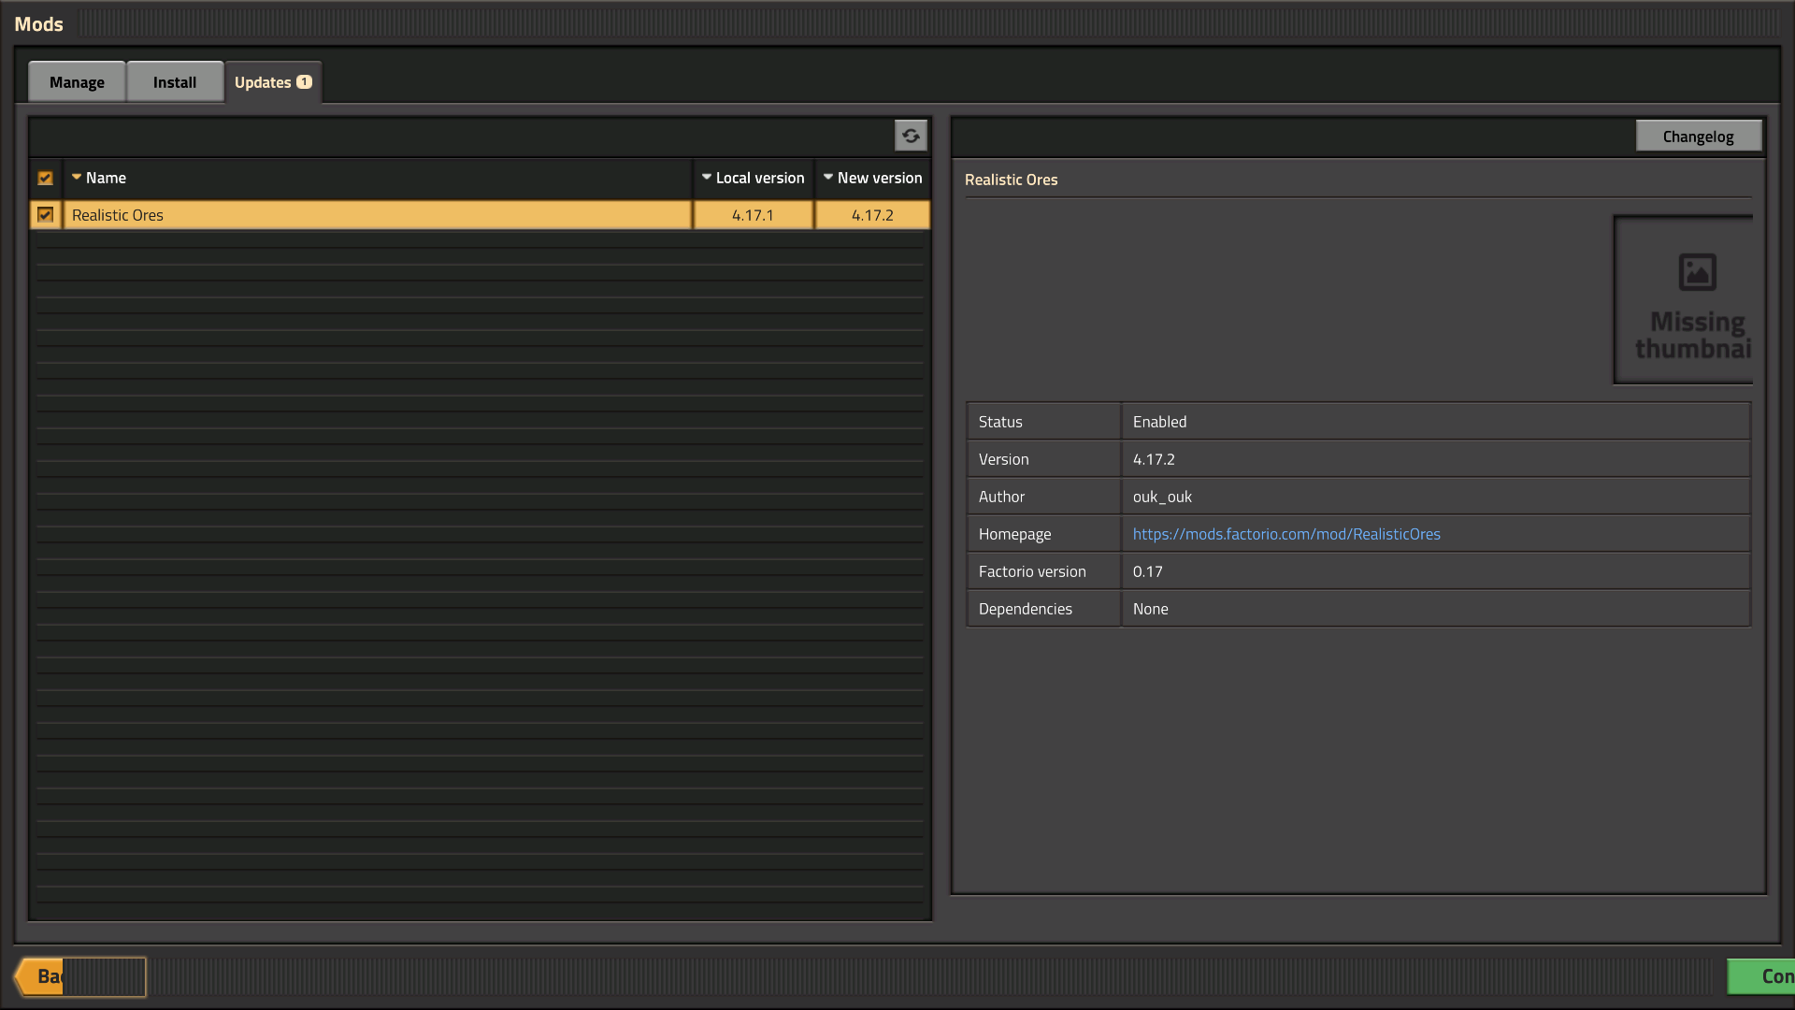Click the Changelog button for Realistic Ores

(1699, 136)
